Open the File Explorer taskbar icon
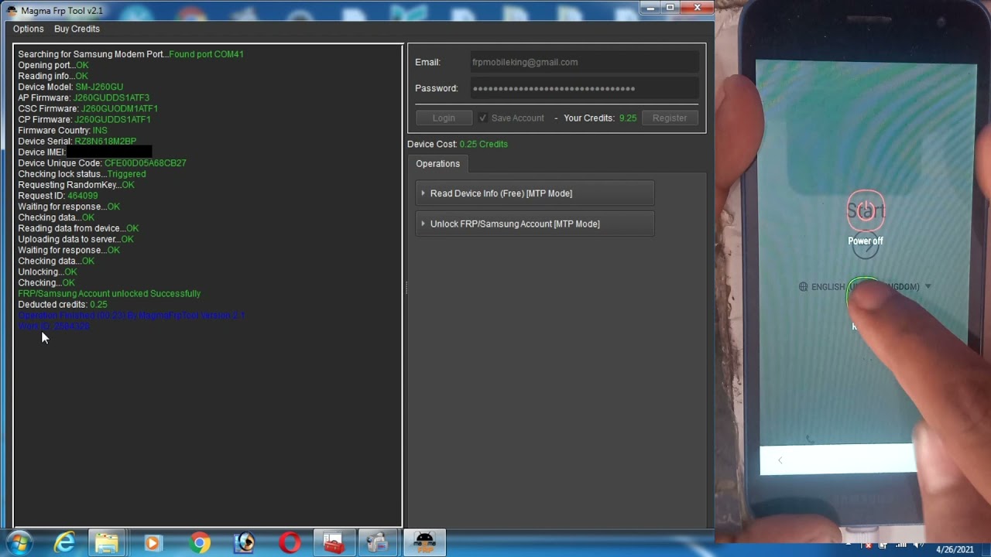This screenshot has width=991, height=557. tap(107, 544)
